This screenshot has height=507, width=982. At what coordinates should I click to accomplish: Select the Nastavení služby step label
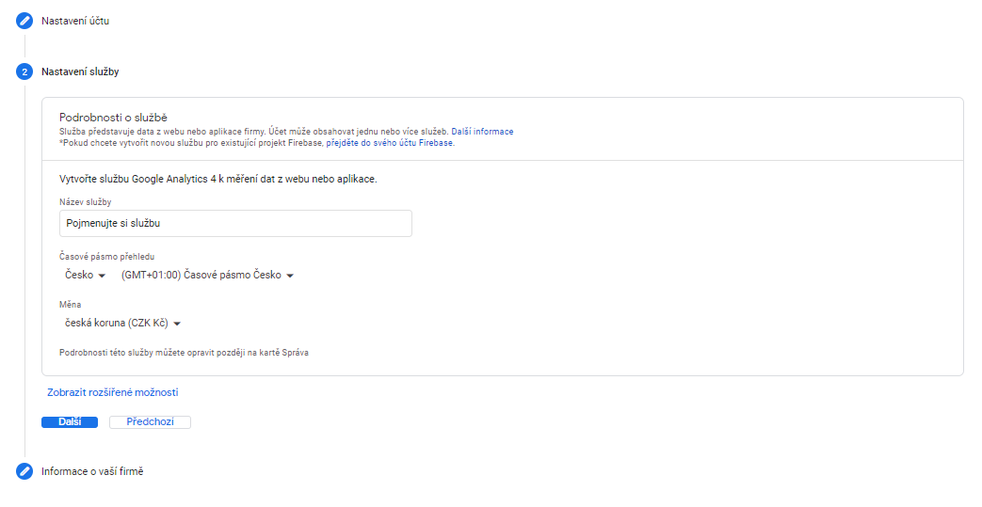tap(80, 71)
